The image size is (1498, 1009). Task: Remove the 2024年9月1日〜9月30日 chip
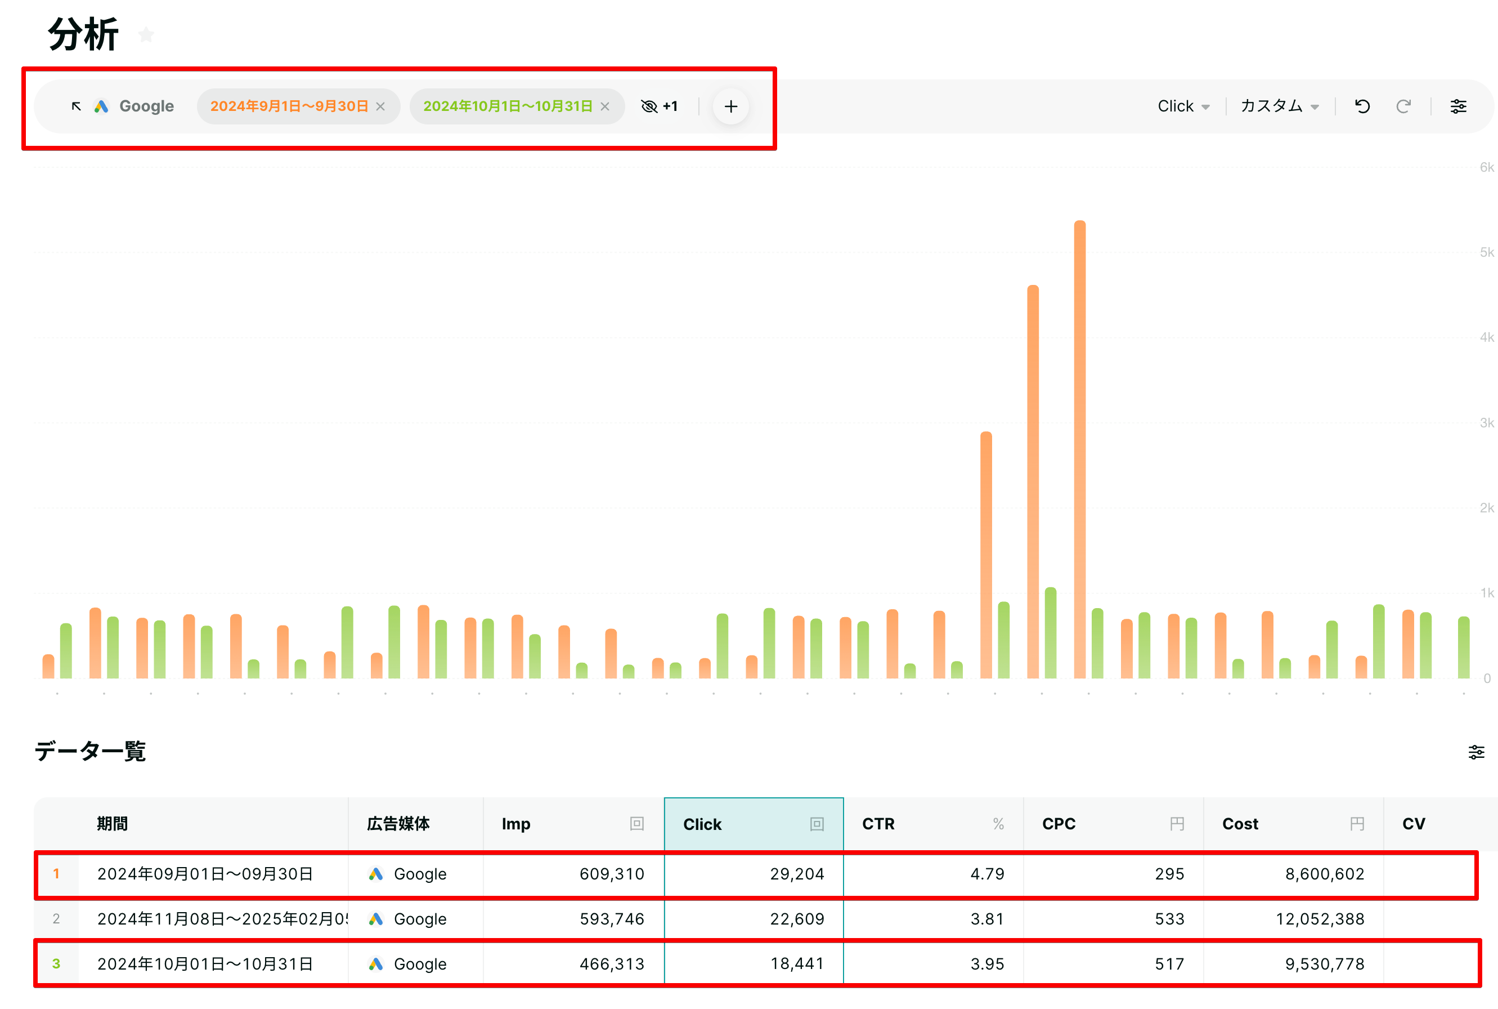coord(381,106)
